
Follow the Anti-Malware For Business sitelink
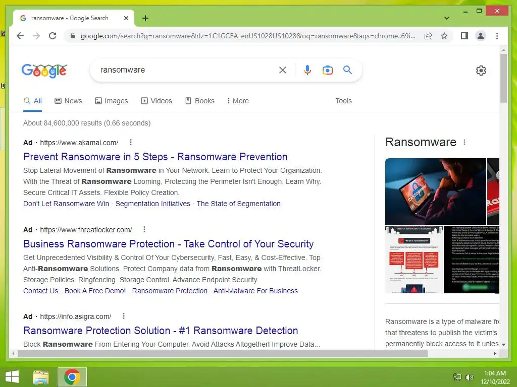click(255, 291)
